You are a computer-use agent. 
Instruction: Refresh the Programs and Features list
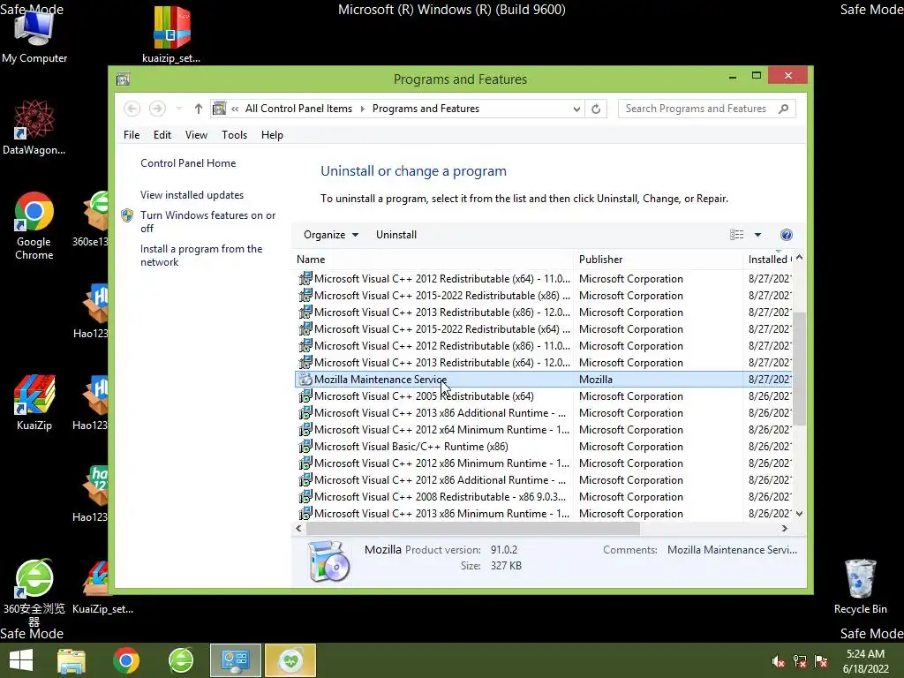point(596,109)
